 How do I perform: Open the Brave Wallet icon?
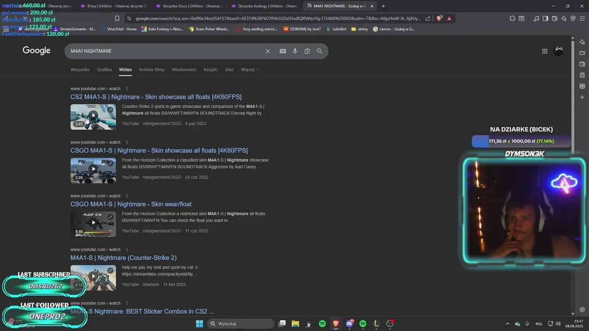(x=554, y=18)
